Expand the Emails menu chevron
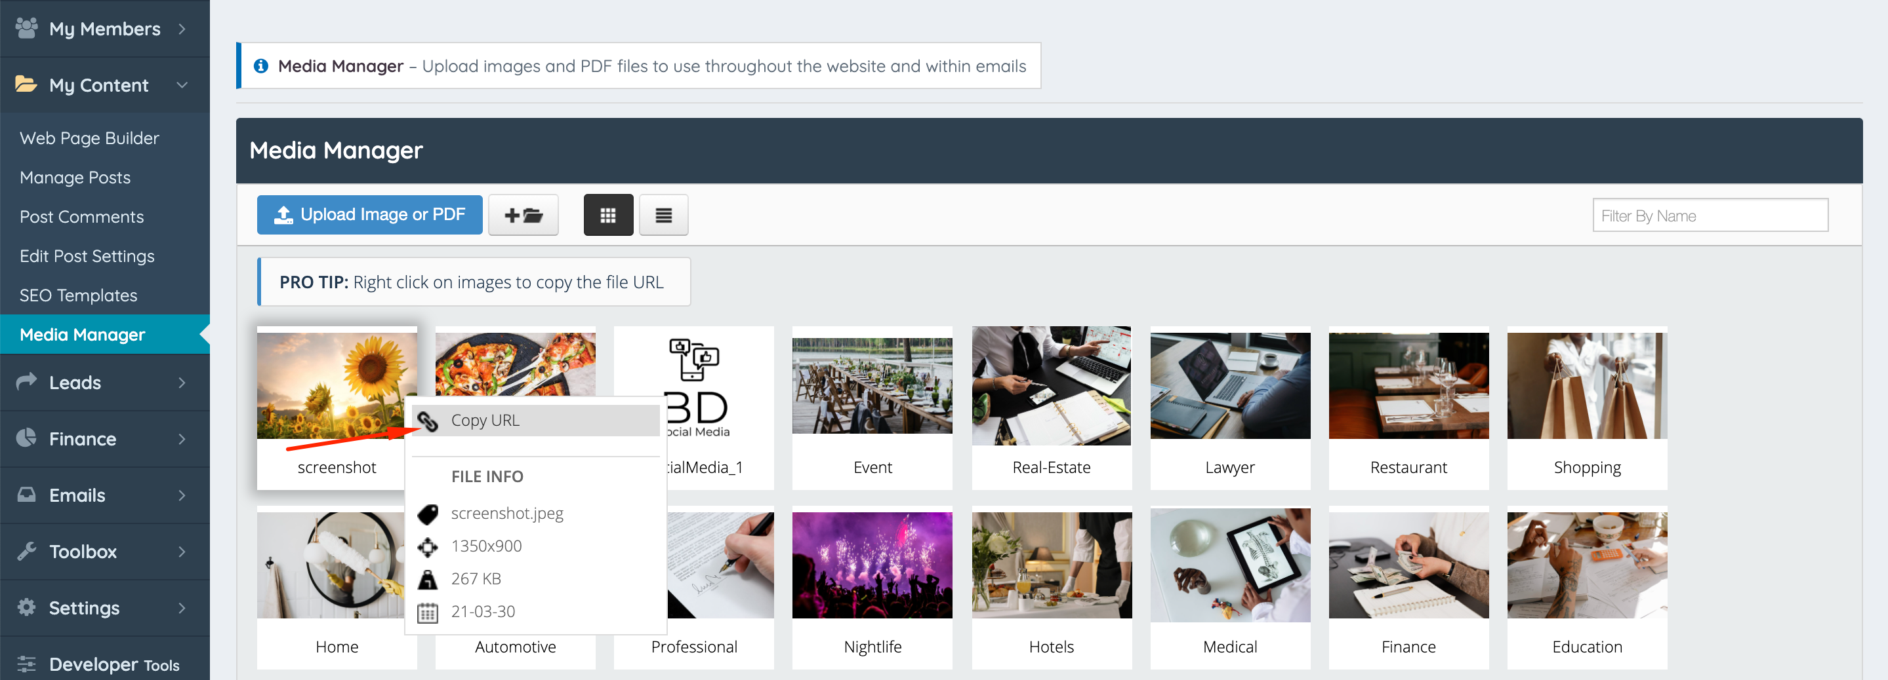The width and height of the screenshot is (1888, 680). point(182,495)
